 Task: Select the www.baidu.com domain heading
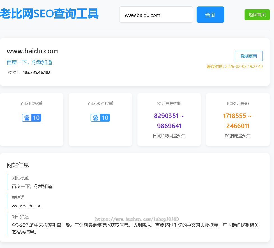[x=32, y=51]
